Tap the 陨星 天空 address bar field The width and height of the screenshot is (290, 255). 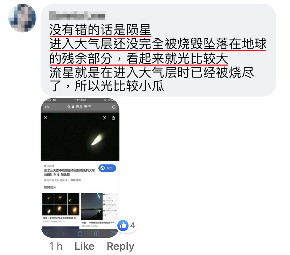pyautogui.click(x=80, y=107)
